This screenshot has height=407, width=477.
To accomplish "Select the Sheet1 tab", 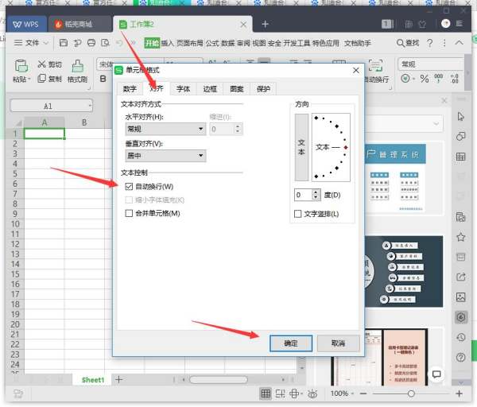I will click(93, 380).
